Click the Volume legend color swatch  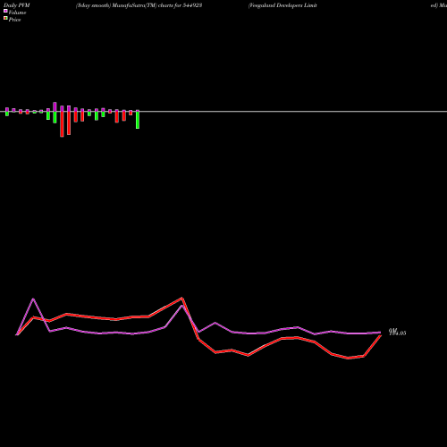point(5,11)
